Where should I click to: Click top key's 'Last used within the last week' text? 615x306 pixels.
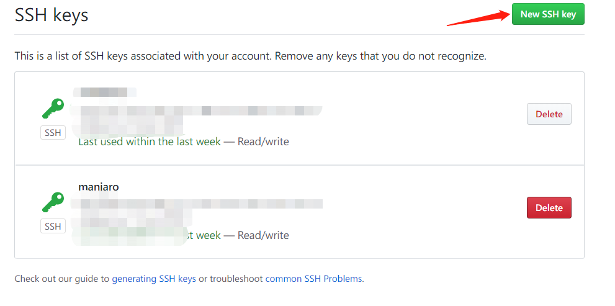tap(150, 142)
